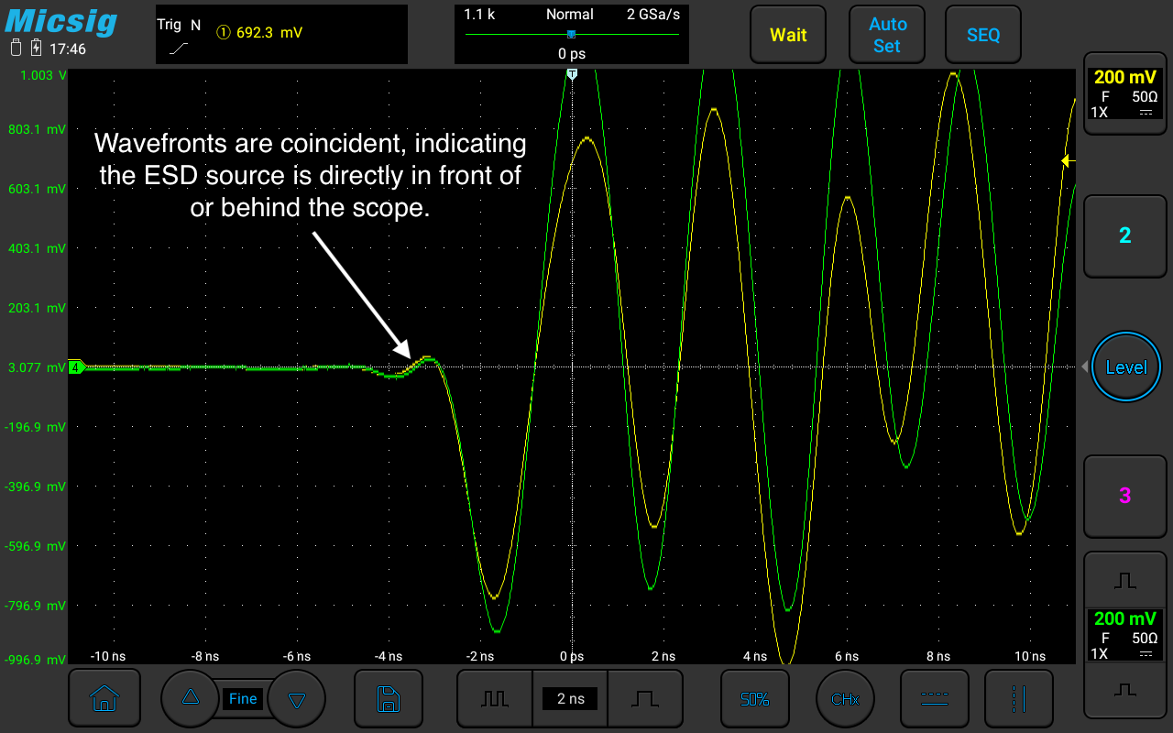The height and width of the screenshot is (733, 1173).
Task: Run Auto Set
Action: pyautogui.click(x=887, y=35)
